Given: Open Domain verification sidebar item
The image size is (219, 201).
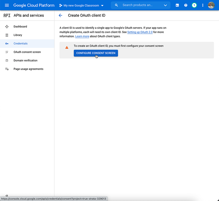Looking at the screenshot, I should tap(27, 61).
